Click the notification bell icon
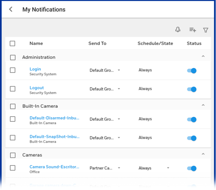 point(178,30)
